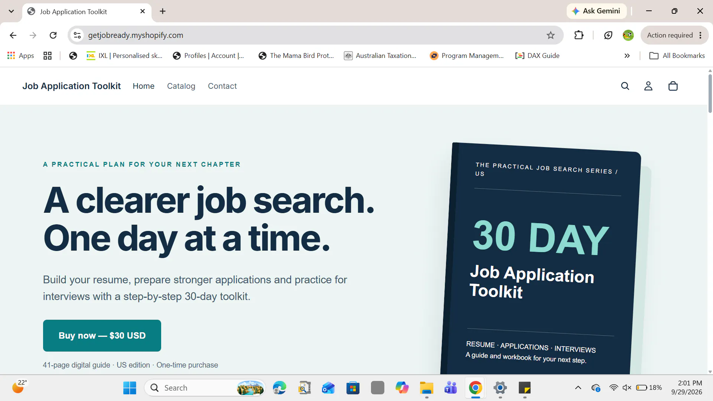Click the Chrome icon in the taskbar

tap(475, 388)
